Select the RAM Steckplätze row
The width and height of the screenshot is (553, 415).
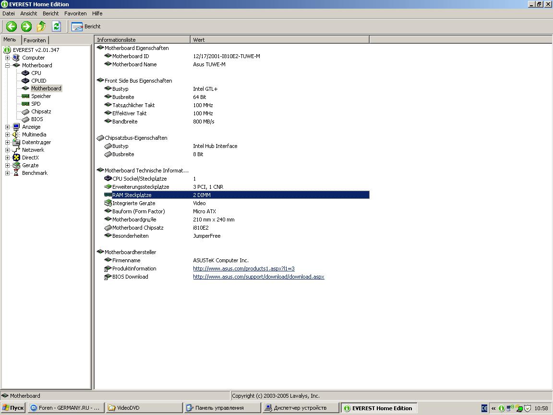pyautogui.click(x=237, y=195)
